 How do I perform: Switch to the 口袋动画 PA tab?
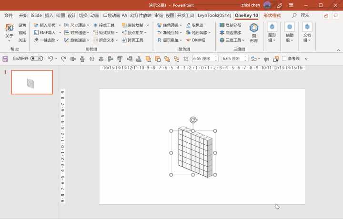point(115,15)
